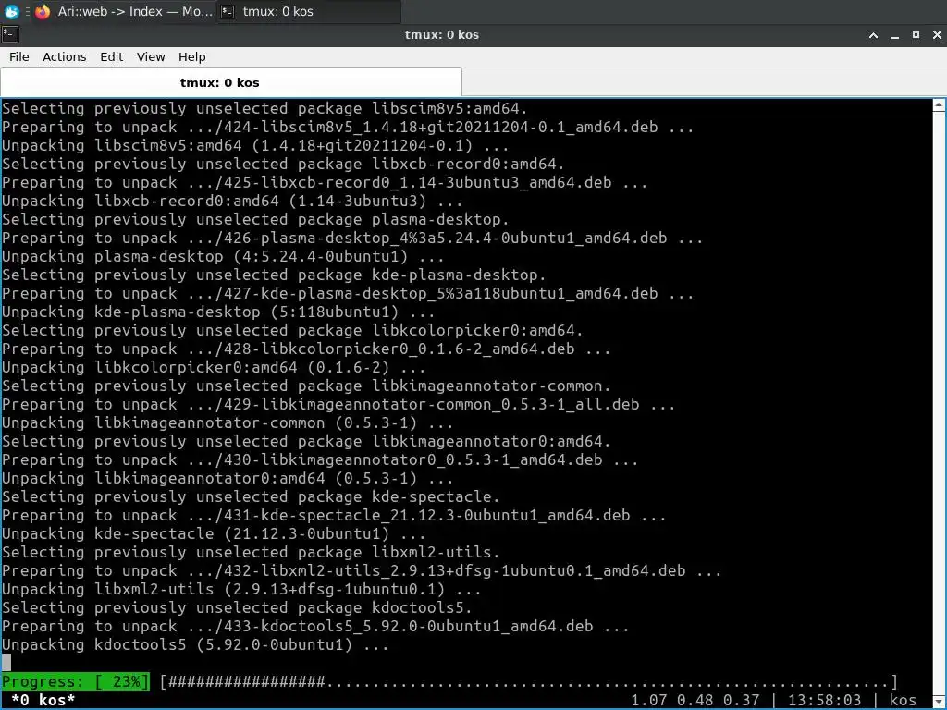
Task: Click the 'Unpacking libkimageannotator0:amd64' line
Action: 228,479
